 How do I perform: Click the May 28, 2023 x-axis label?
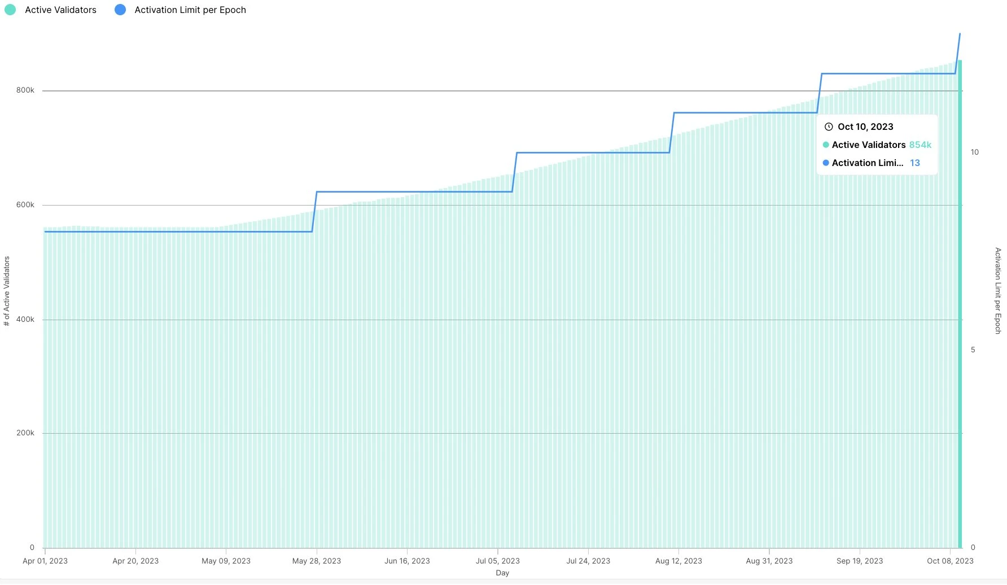[317, 561]
